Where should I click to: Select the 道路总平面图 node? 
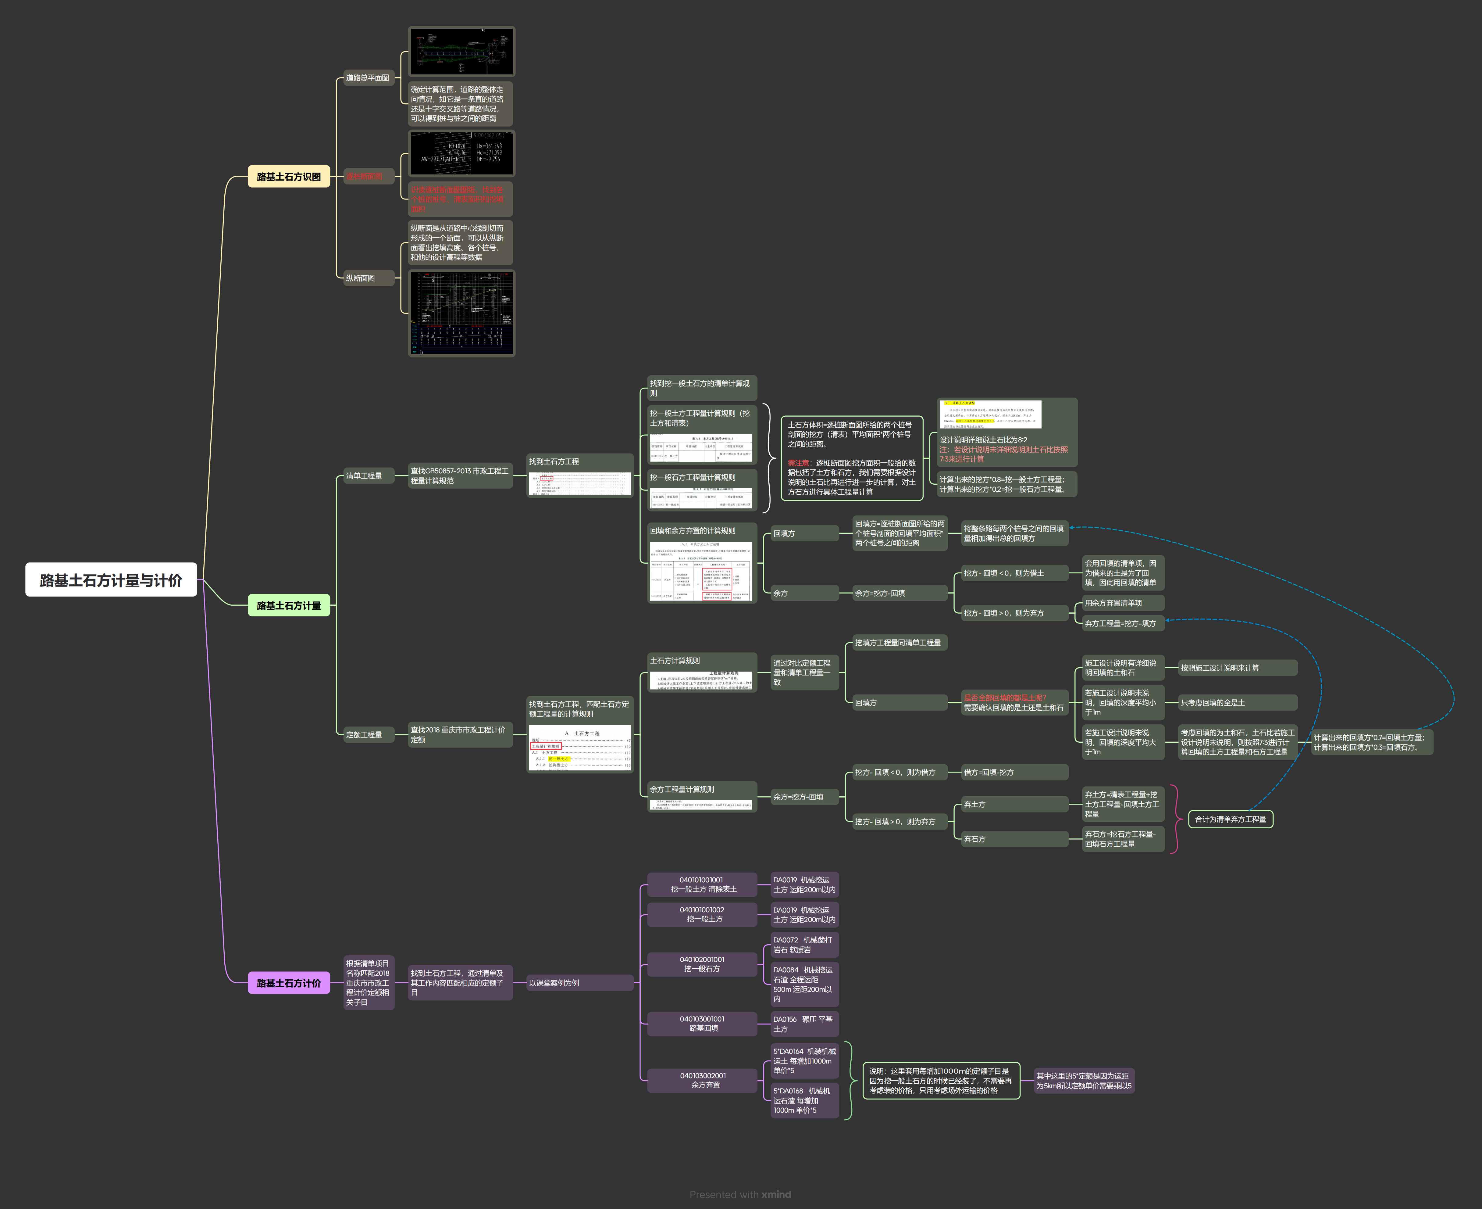point(368,78)
